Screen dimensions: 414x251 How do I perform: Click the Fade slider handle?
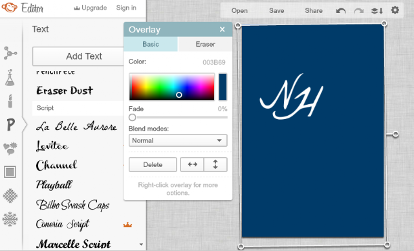(132, 117)
